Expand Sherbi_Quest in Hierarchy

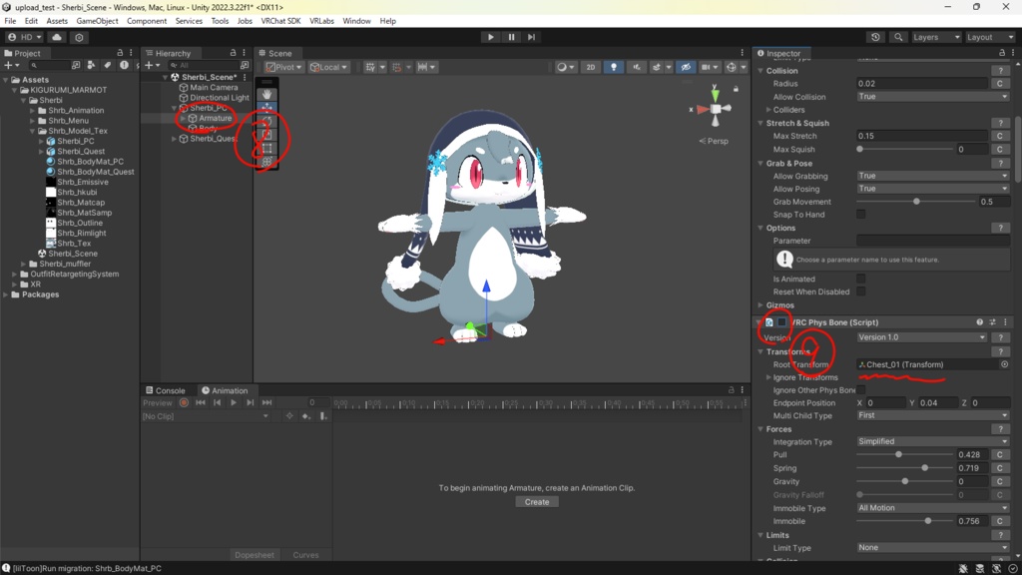click(x=174, y=139)
